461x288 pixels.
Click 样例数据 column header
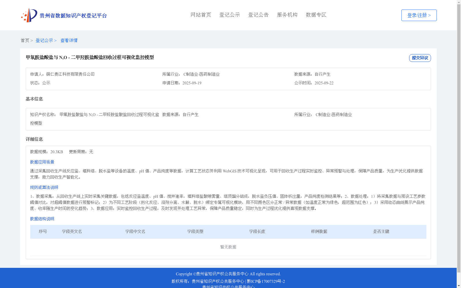tap(319, 232)
